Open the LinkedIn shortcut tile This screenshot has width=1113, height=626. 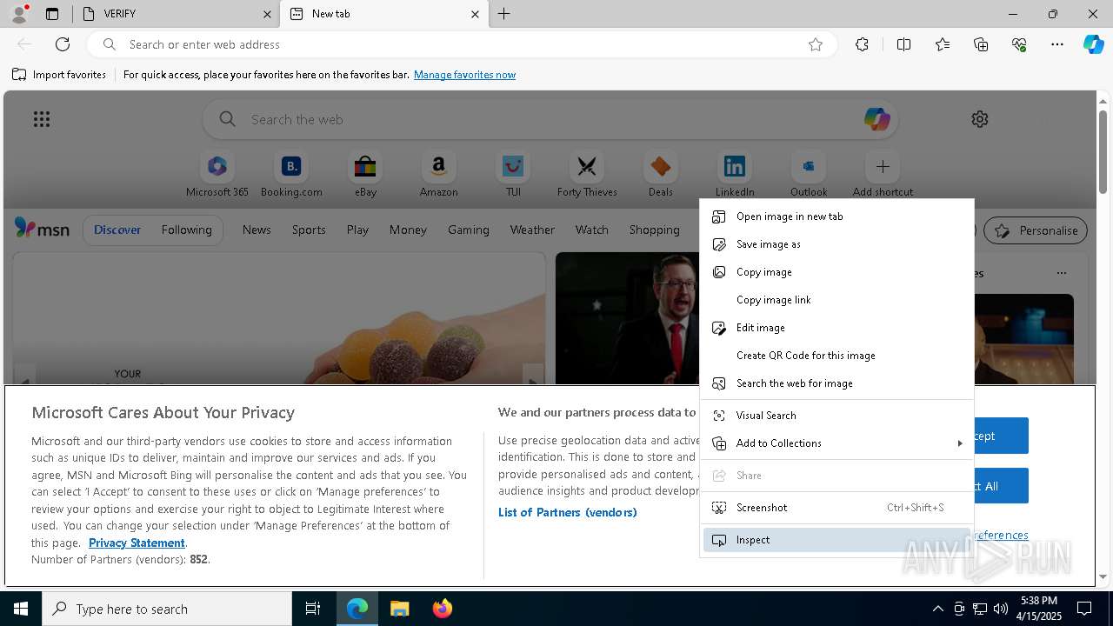[x=735, y=175]
